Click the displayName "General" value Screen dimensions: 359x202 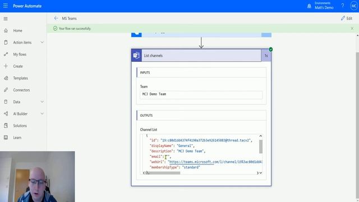click(185, 146)
